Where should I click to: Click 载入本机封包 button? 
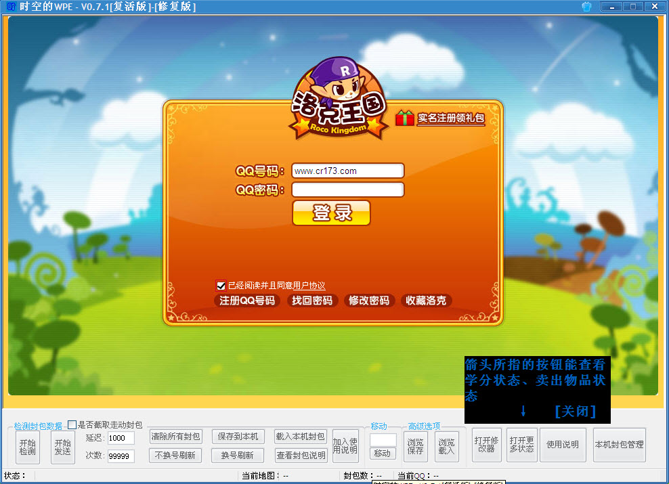pyautogui.click(x=301, y=436)
